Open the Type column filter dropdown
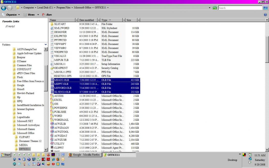269x168 pixels. coord(124,20)
